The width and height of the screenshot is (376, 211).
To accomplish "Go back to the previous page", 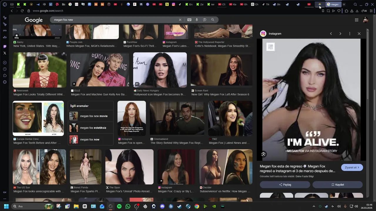I will pyautogui.click(x=11, y=11).
